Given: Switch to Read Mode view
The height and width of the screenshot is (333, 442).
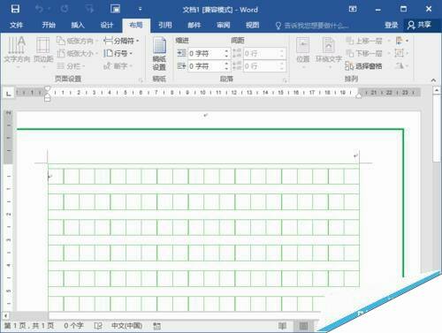Looking at the screenshot, I should click(x=282, y=326).
